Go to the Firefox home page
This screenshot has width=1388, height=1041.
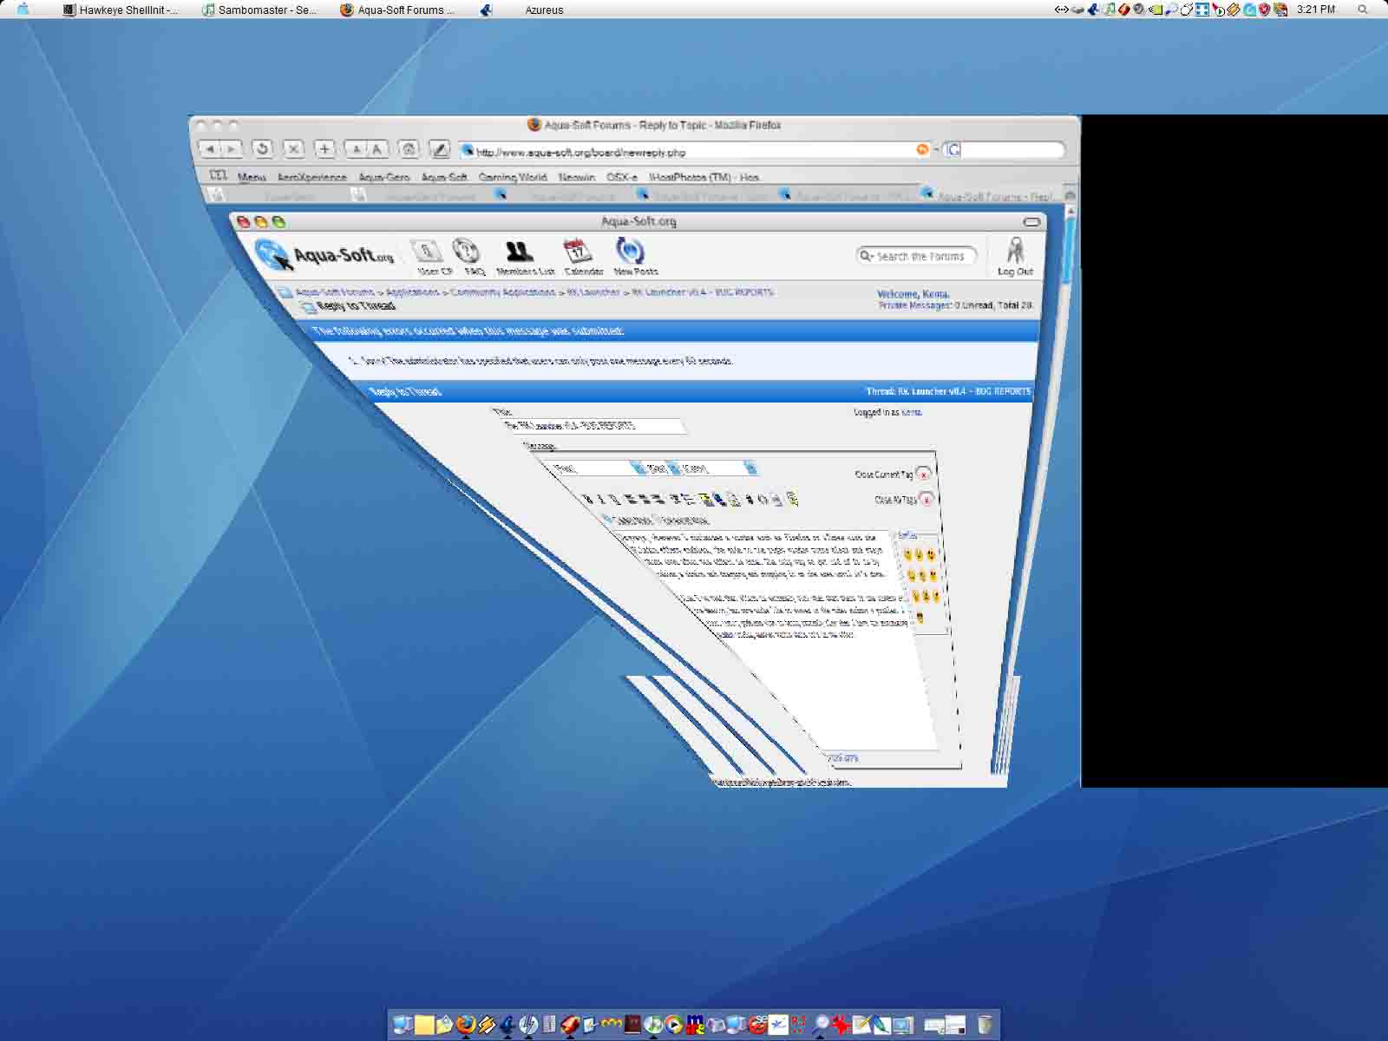pyautogui.click(x=409, y=149)
